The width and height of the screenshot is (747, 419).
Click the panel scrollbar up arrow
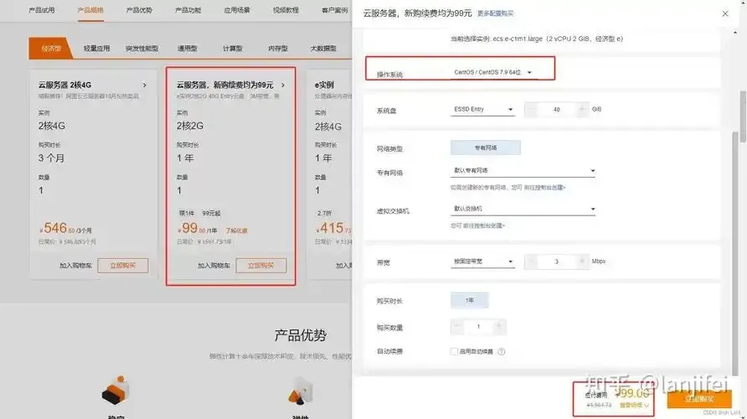736,33
